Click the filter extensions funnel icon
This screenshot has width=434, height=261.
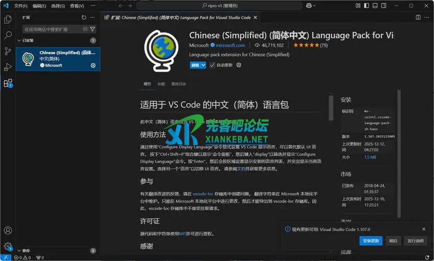pyautogui.click(x=93, y=29)
